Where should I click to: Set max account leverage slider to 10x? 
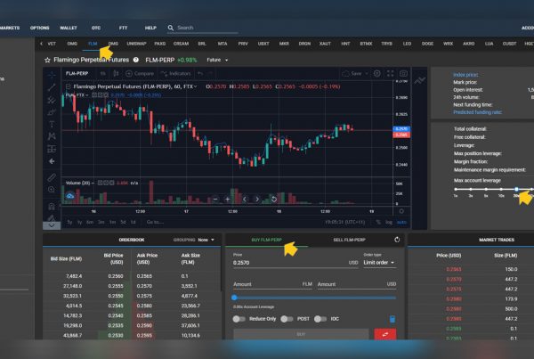point(501,189)
